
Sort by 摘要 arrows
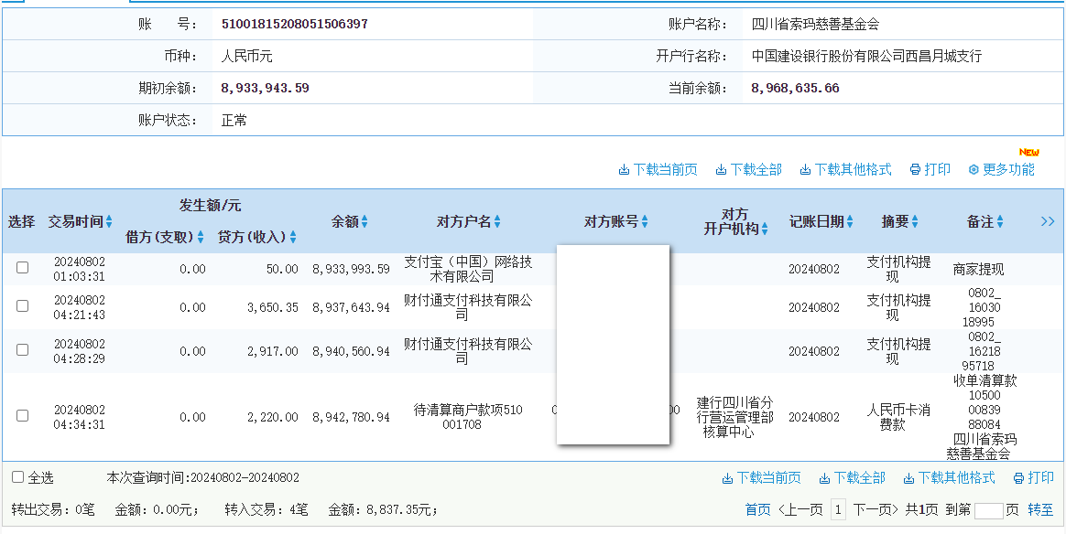915,222
